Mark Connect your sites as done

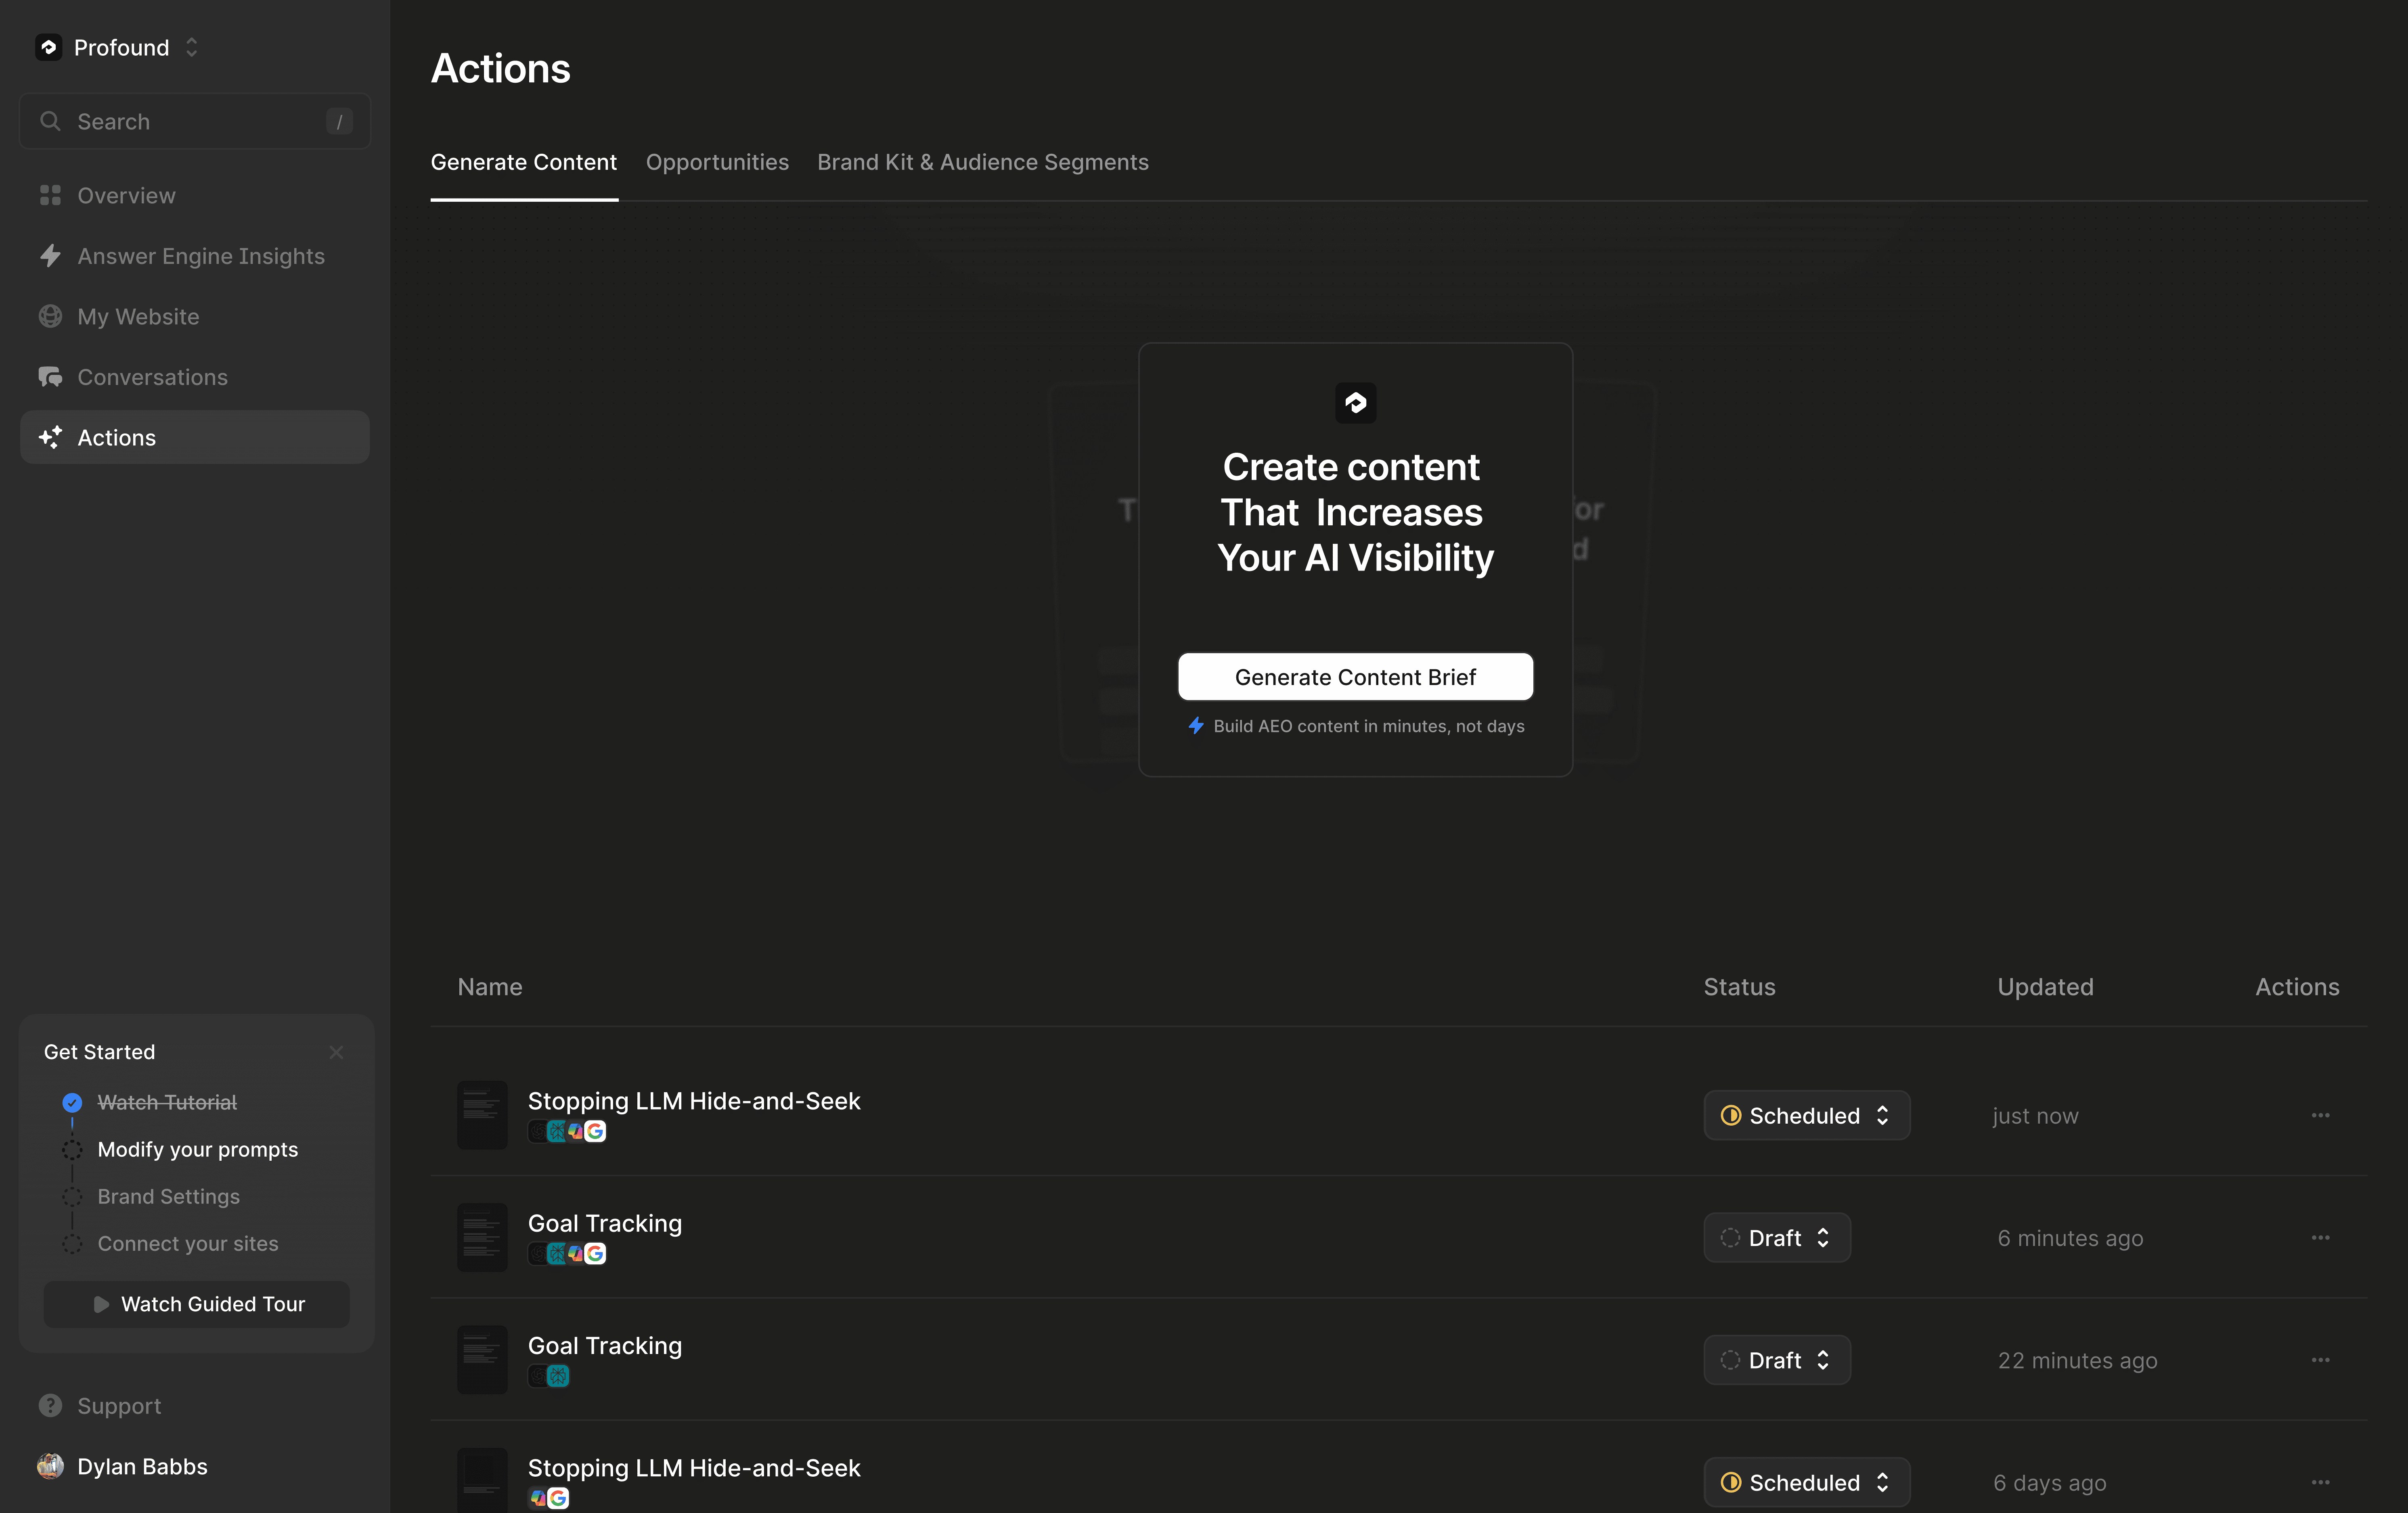click(x=72, y=1244)
